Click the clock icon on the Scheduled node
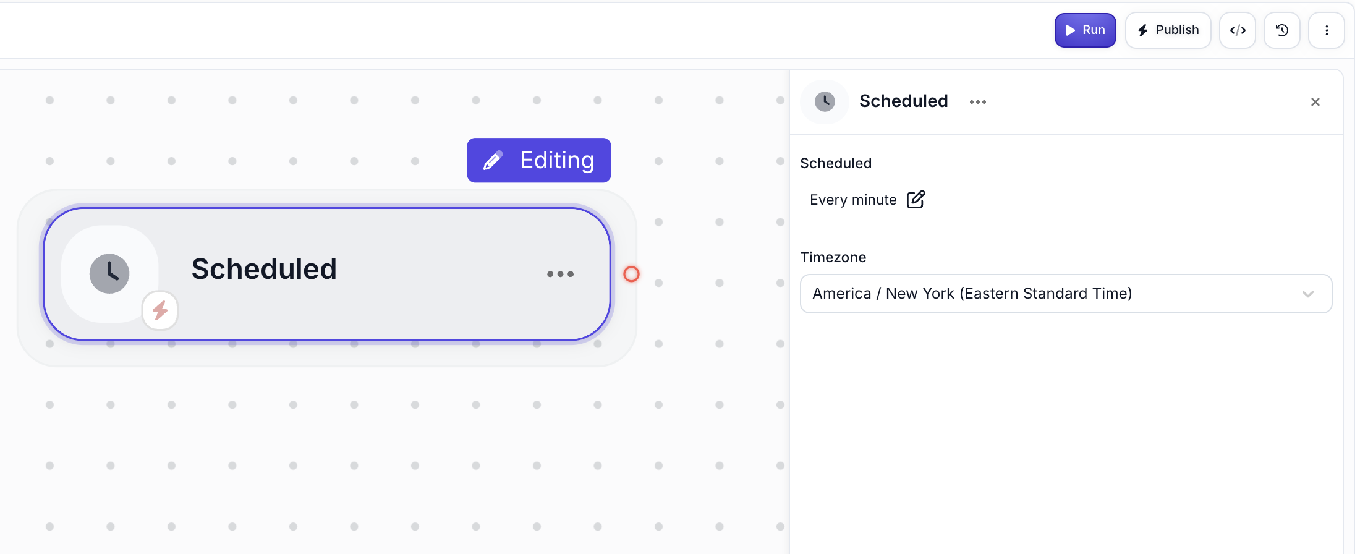Viewport: 1360px width, 554px height. click(x=109, y=273)
